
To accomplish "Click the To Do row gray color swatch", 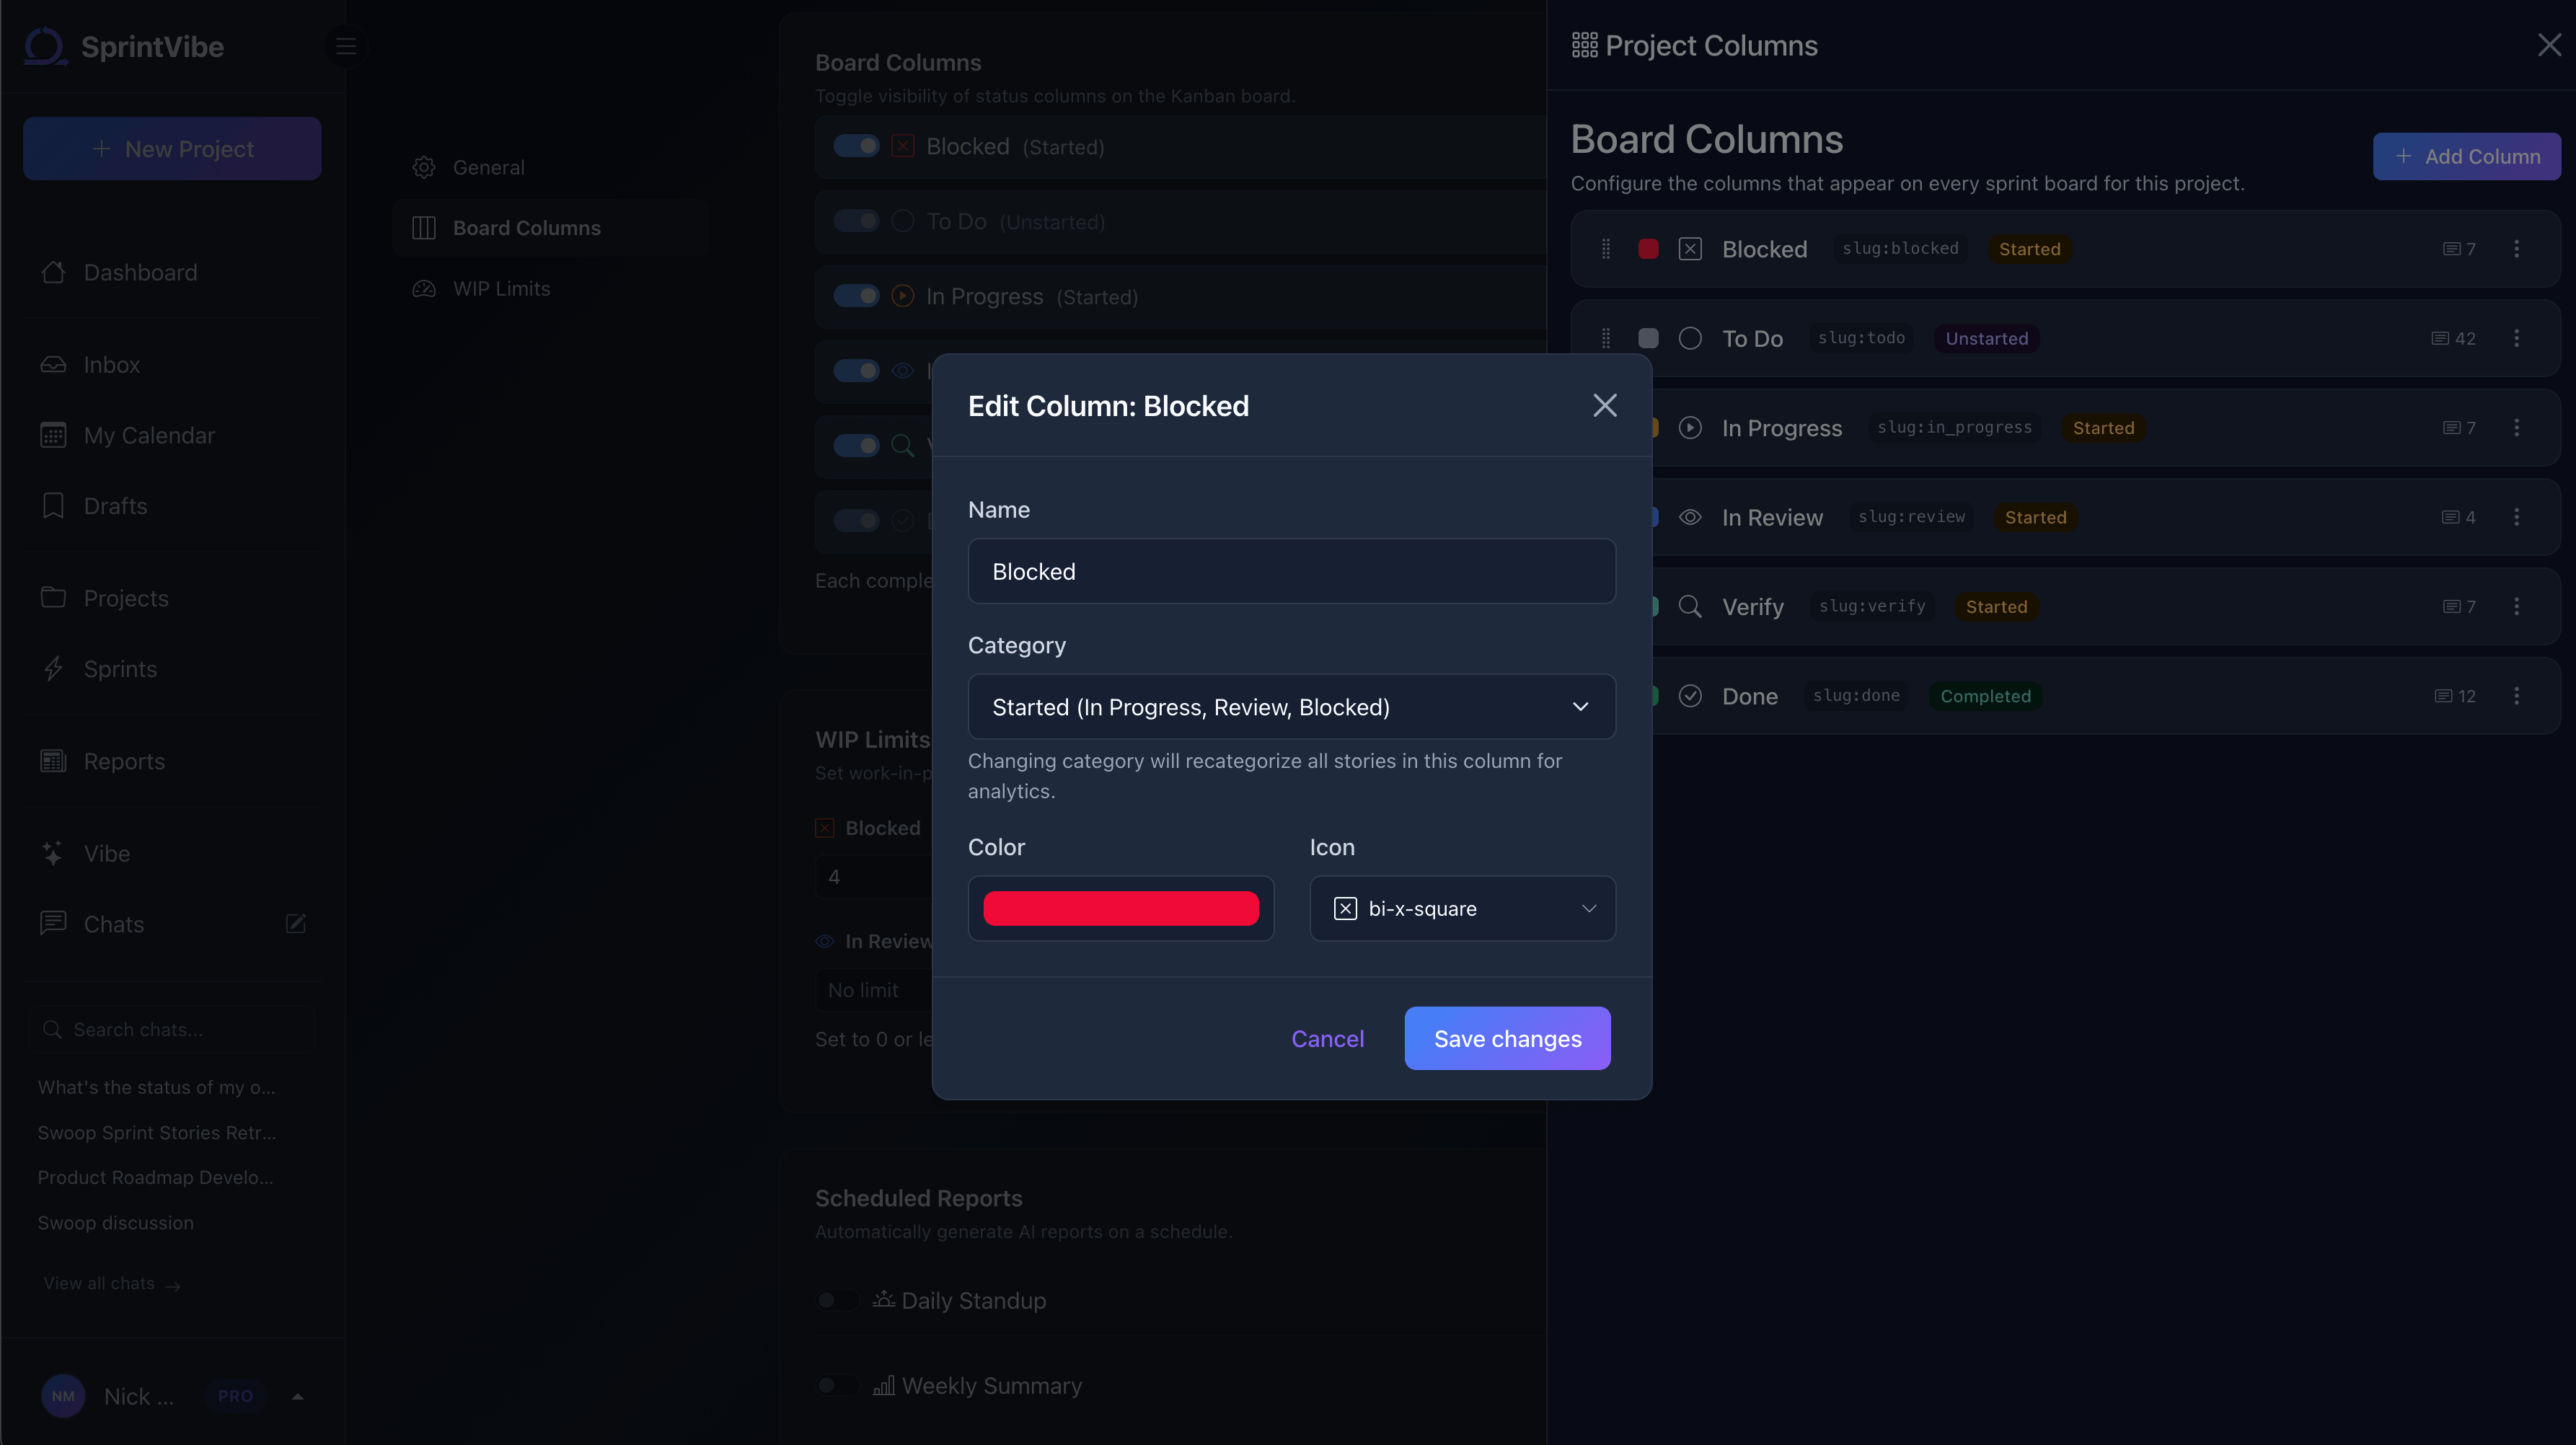I will (1648, 338).
